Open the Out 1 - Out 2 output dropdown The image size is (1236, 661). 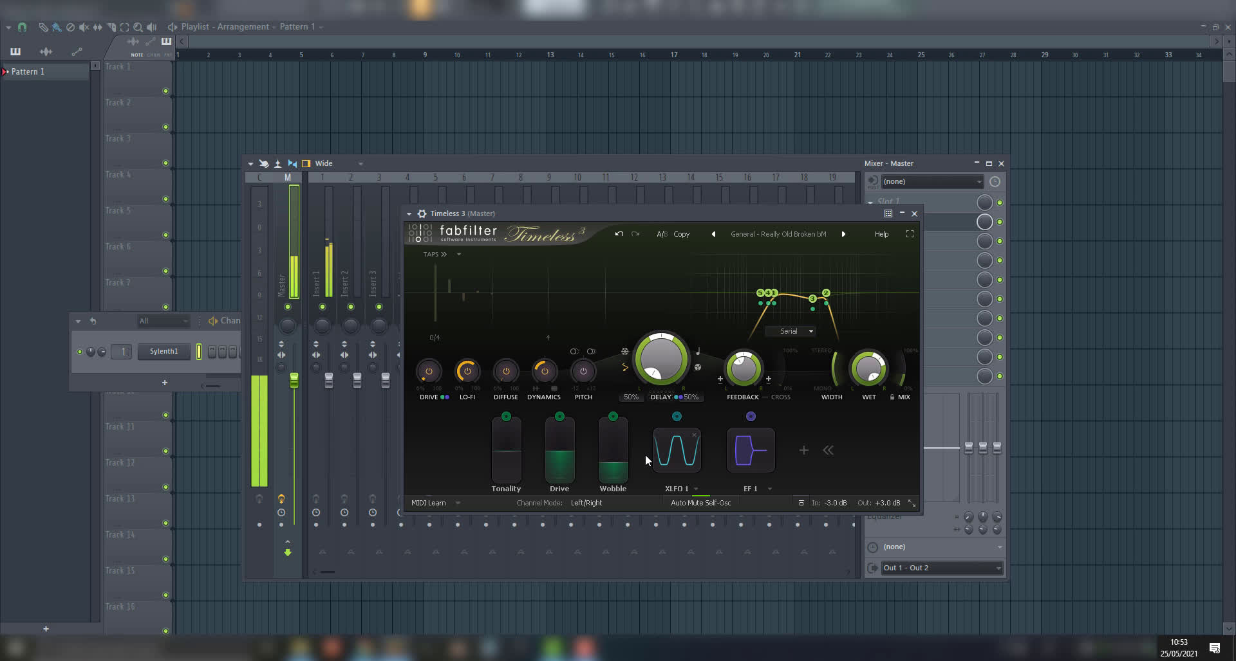pos(942,568)
